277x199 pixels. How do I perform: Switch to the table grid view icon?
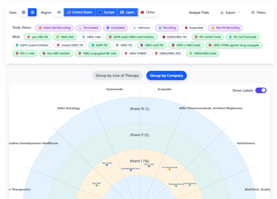pyautogui.click(x=24, y=12)
